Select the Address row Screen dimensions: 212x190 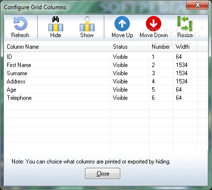[106, 81]
